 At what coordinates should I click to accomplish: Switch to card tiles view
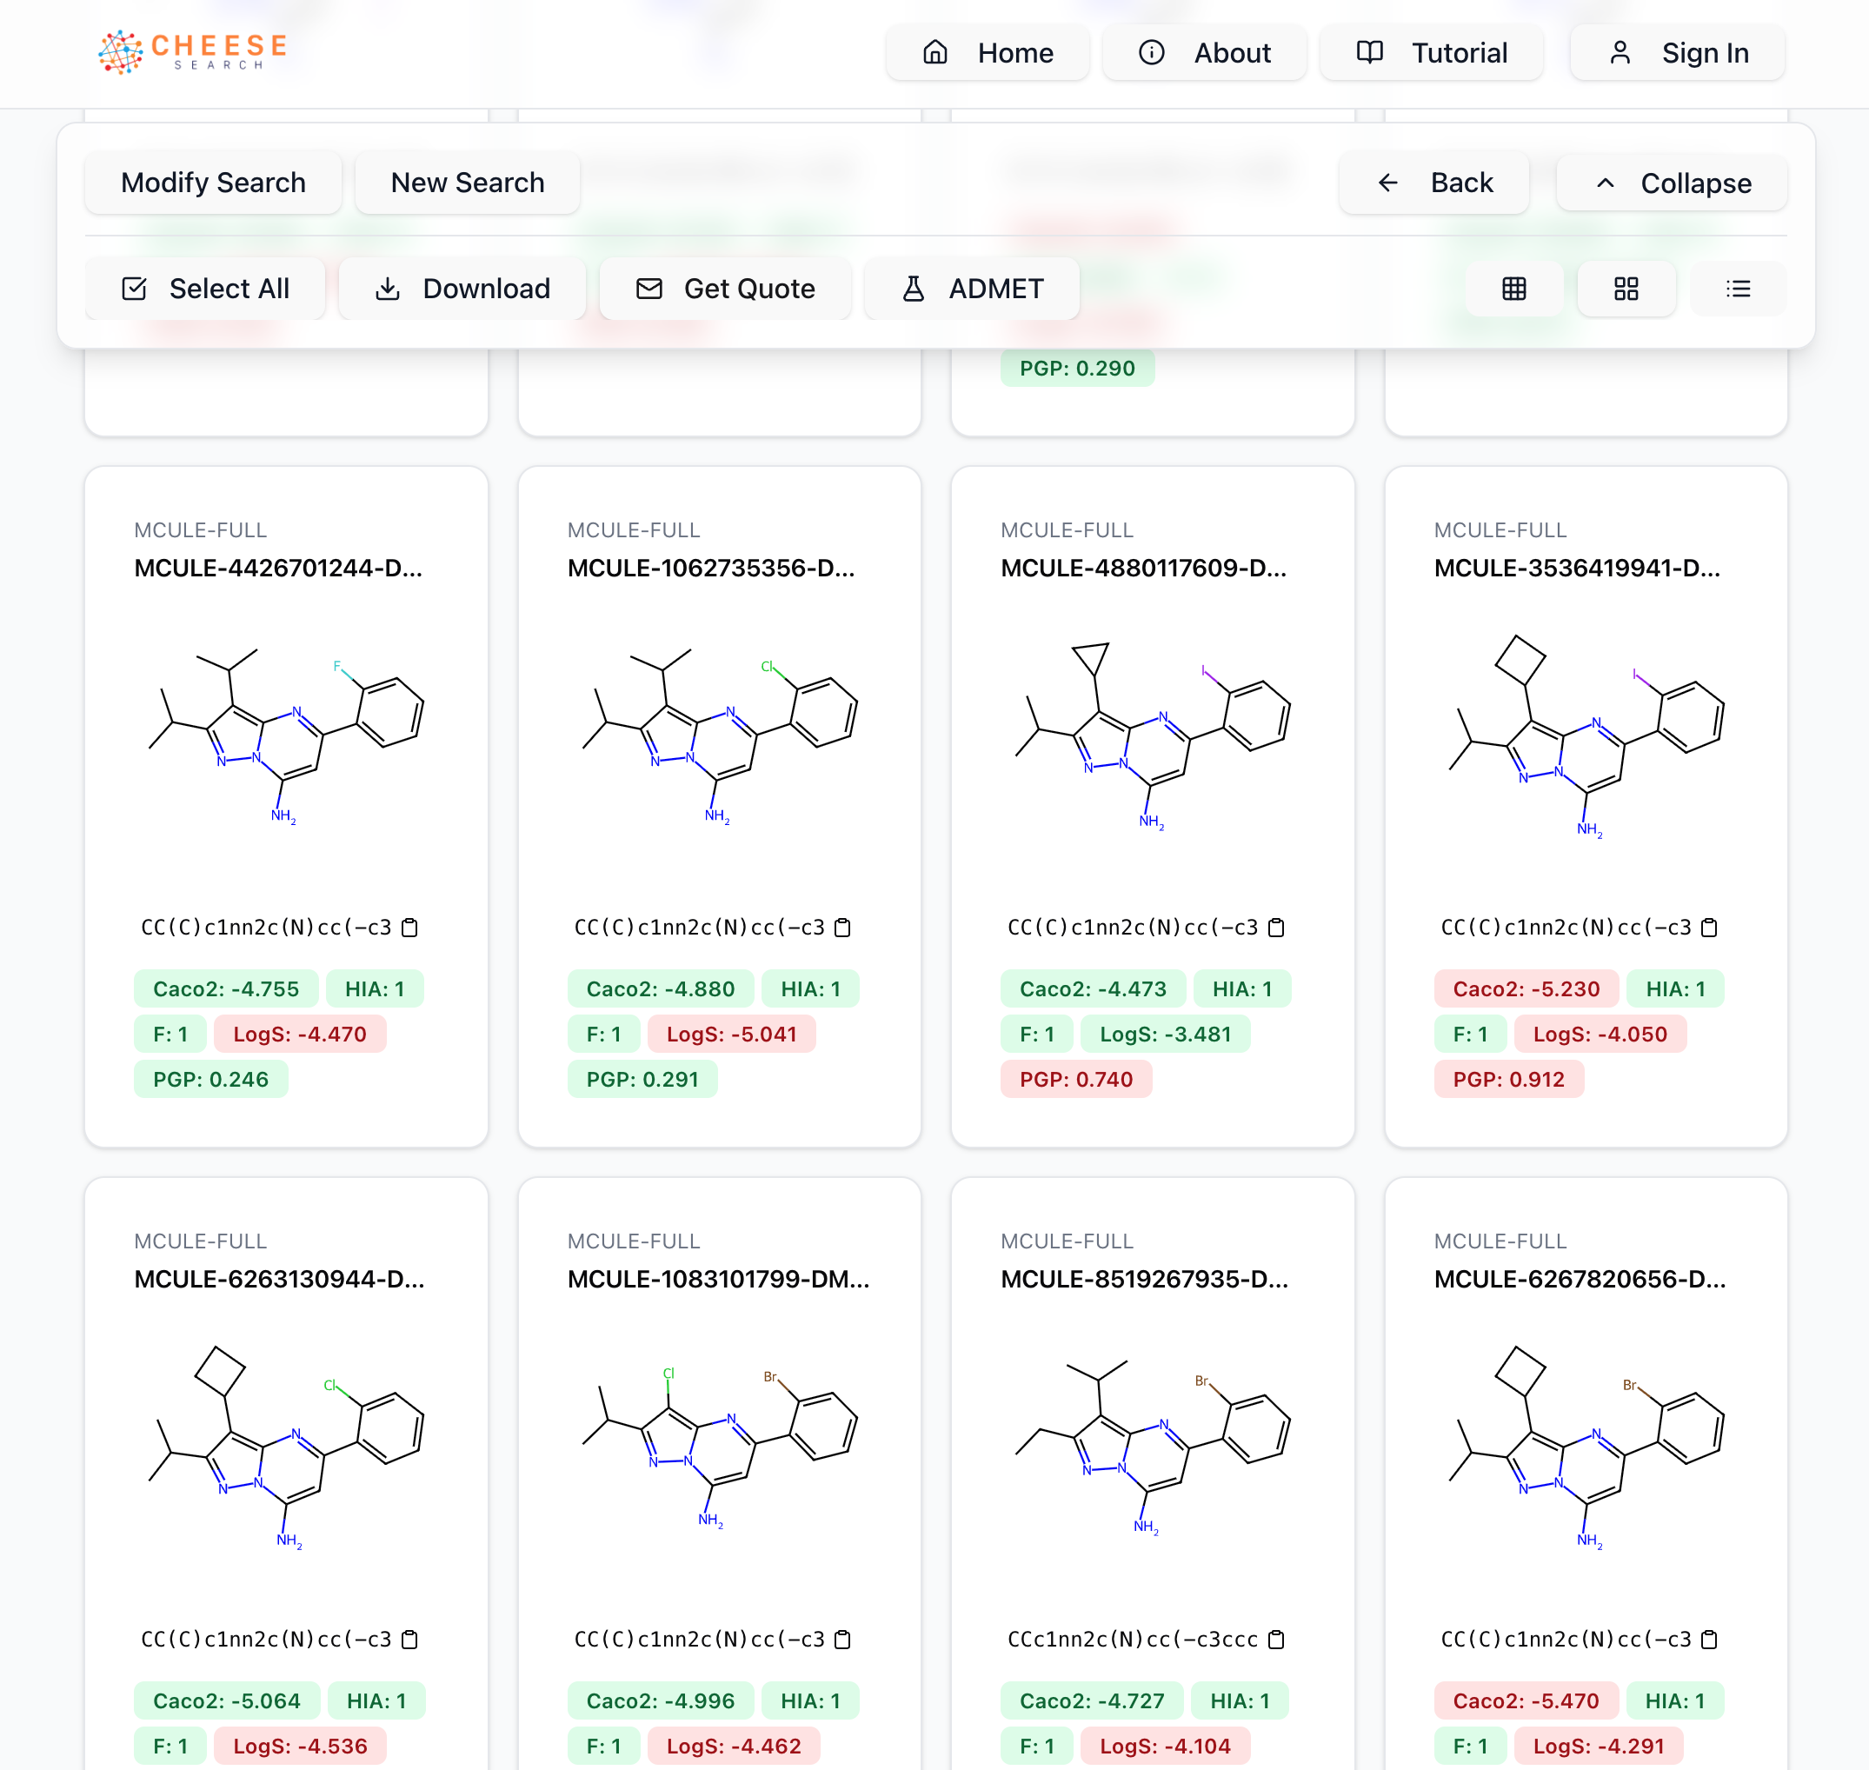[1626, 289]
